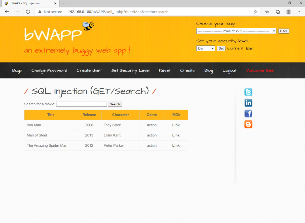Click the extremely buggy web app tagline
Screen dimensions: 305x223
tap(77, 50)
